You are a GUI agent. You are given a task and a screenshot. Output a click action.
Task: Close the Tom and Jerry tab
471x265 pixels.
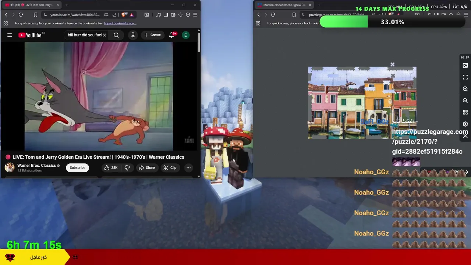point(57,5)
